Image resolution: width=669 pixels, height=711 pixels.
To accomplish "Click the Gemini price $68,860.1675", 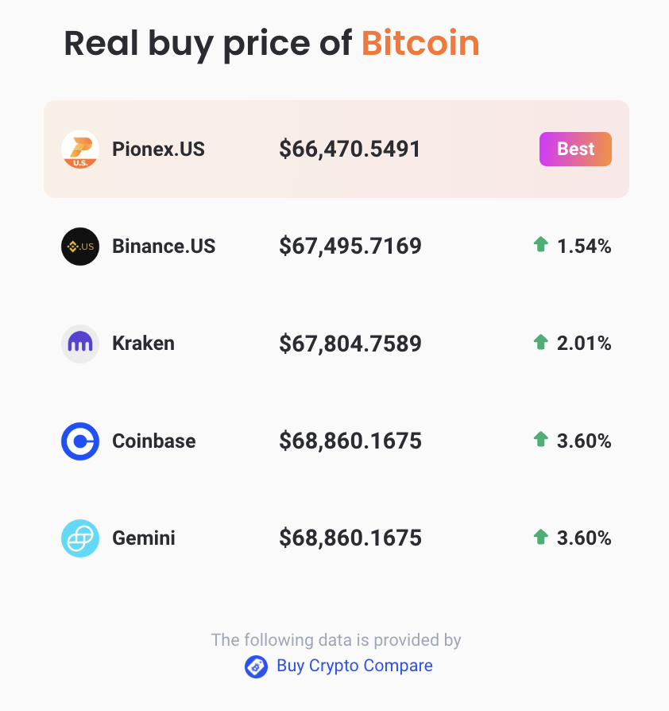I will click(350, 538).
